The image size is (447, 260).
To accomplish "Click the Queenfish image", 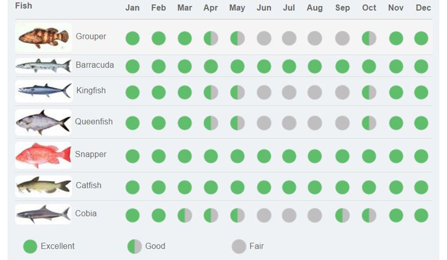I will (43, 122).
